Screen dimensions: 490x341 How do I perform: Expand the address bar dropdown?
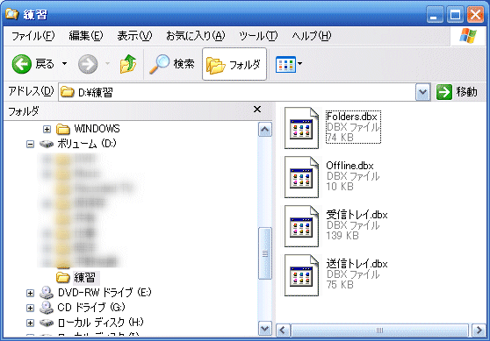(422, 92)
